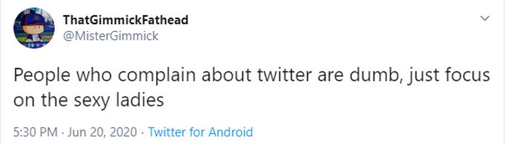Click the year 2020 in the timestamp

[x=123, y=132]
